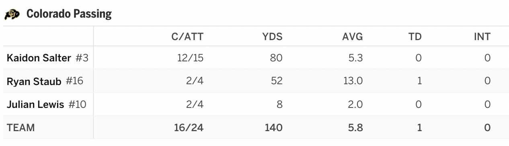The width and height of the screenshot is (509, 146).
Task: Select the AVG column header
Action: 353,37
